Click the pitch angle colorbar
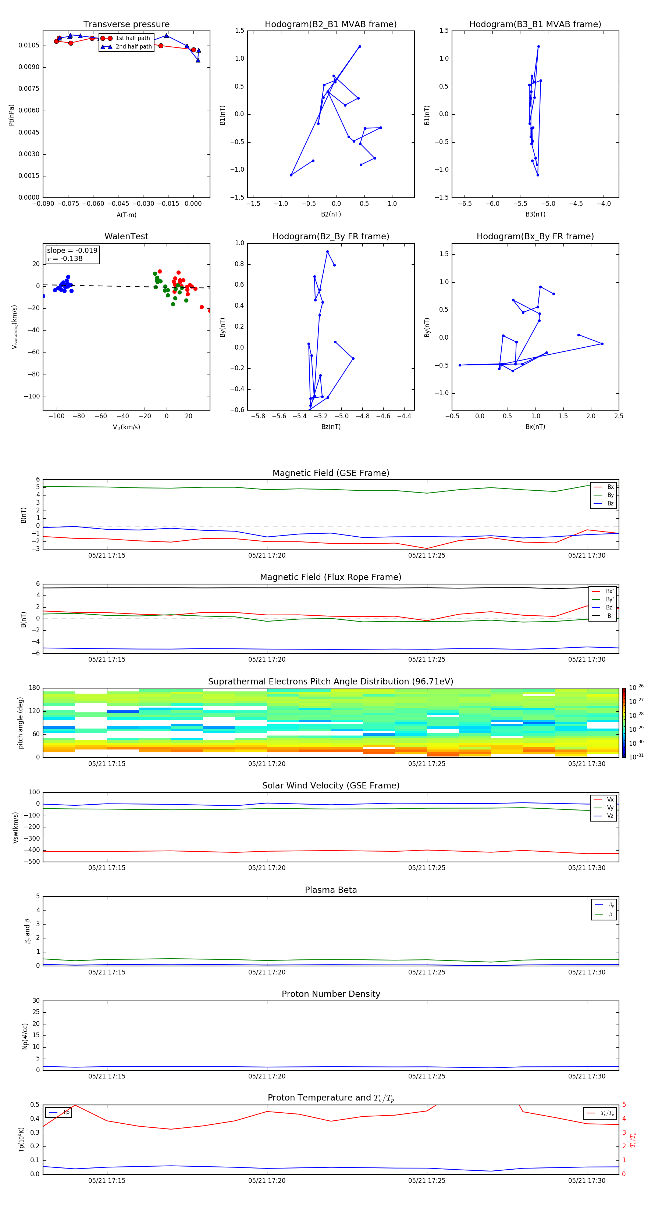 click(624, 723)
